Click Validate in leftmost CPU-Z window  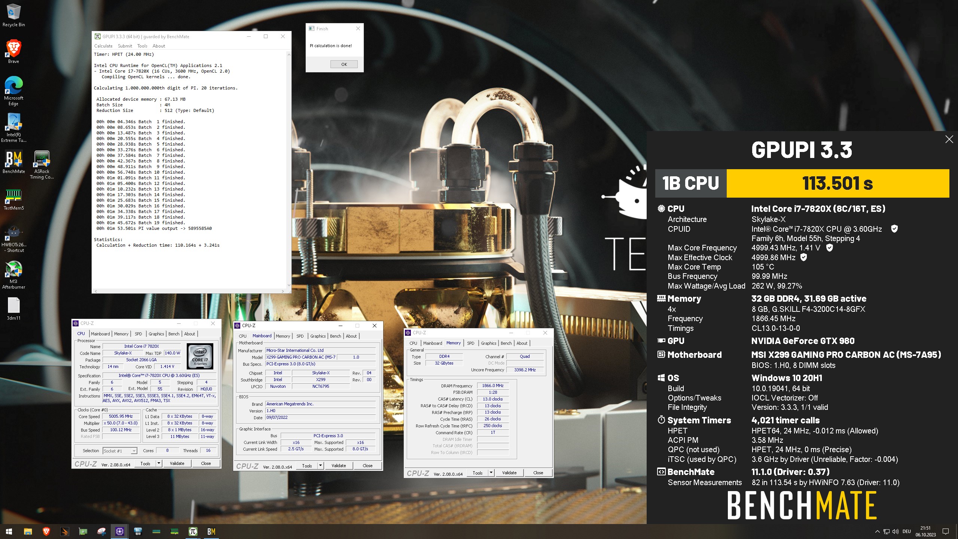(177, 463)
